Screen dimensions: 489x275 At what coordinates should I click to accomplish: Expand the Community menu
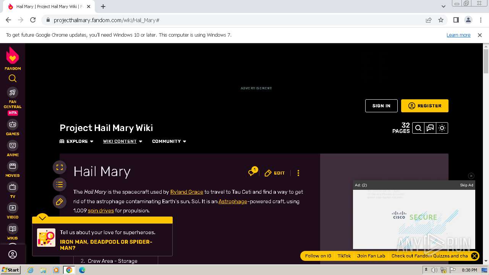169,141
